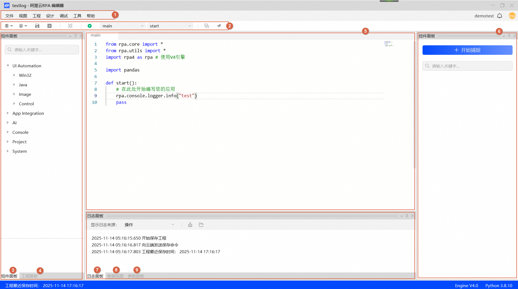518x289 pixels.
Task: Switch to the 参数面板 tab
Action: [x=136, y=276]
